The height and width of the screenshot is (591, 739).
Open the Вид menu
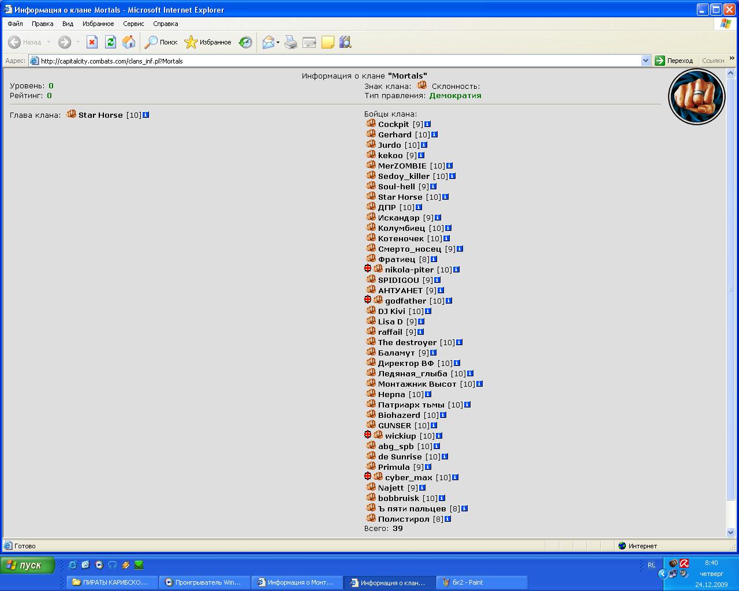coord(68,24)
